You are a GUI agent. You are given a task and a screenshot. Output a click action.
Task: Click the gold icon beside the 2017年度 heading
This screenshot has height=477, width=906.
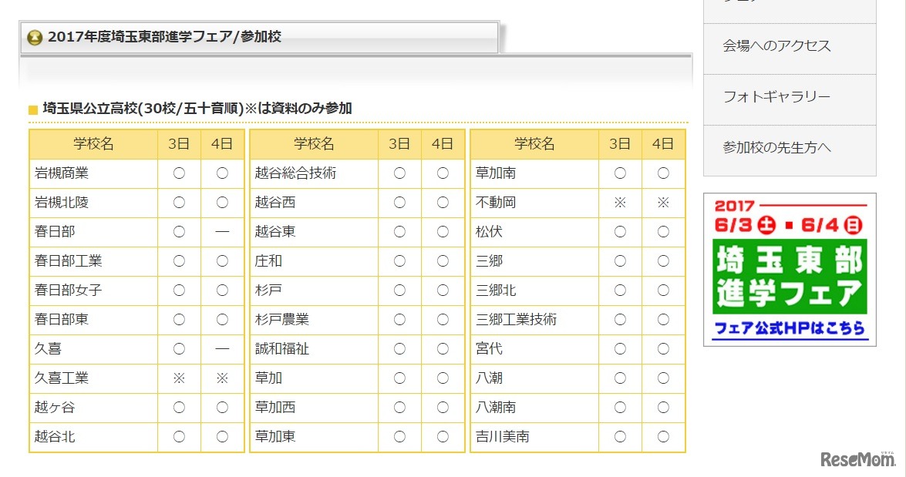click(35, 38)
